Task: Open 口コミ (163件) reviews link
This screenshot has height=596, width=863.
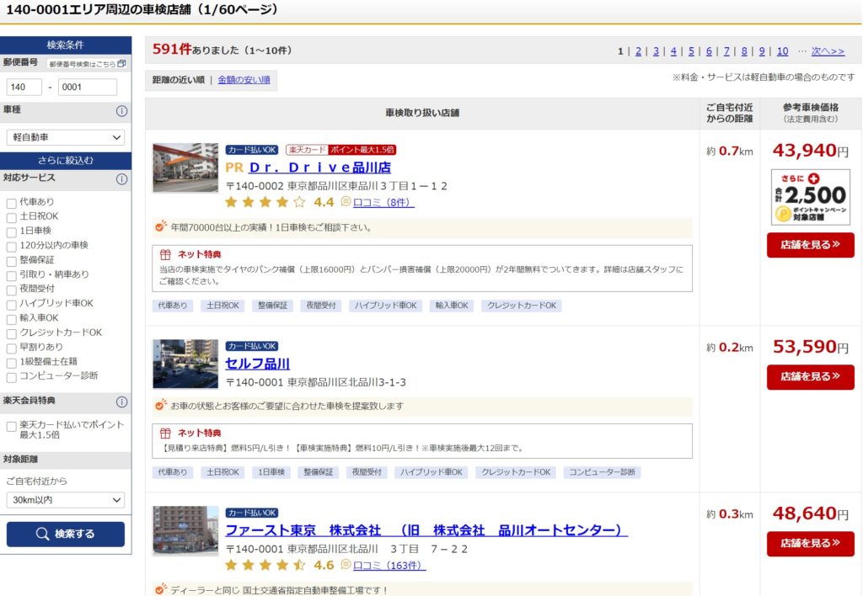Action: point(389,565)
